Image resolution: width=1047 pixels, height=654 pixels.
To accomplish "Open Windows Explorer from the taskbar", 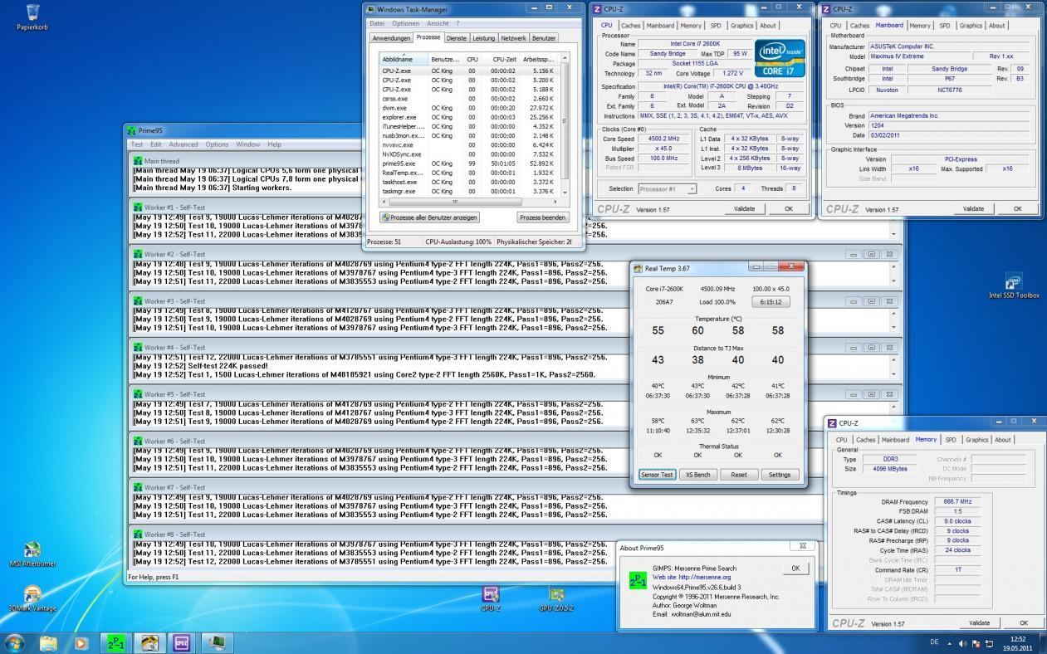I will tap(48, 642).
